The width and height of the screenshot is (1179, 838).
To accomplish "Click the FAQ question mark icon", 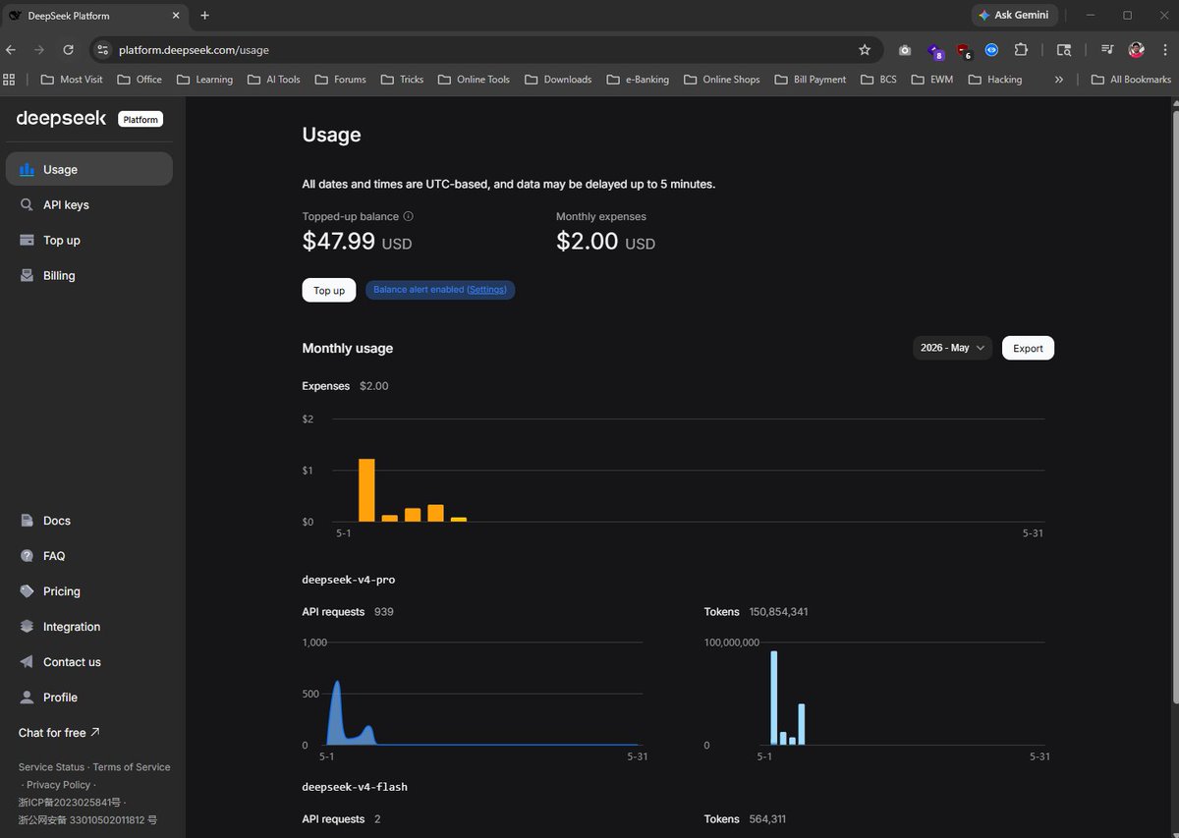I will pos(27,556).
